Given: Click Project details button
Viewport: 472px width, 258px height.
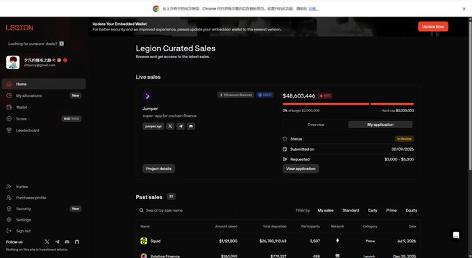Looking at the screenshot, I should [x=159, y=169].
